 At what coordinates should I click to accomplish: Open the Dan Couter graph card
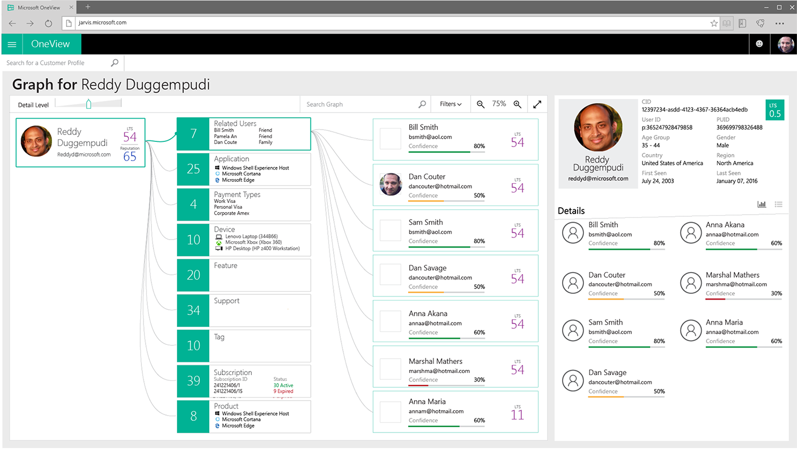(x=455, y=185)
